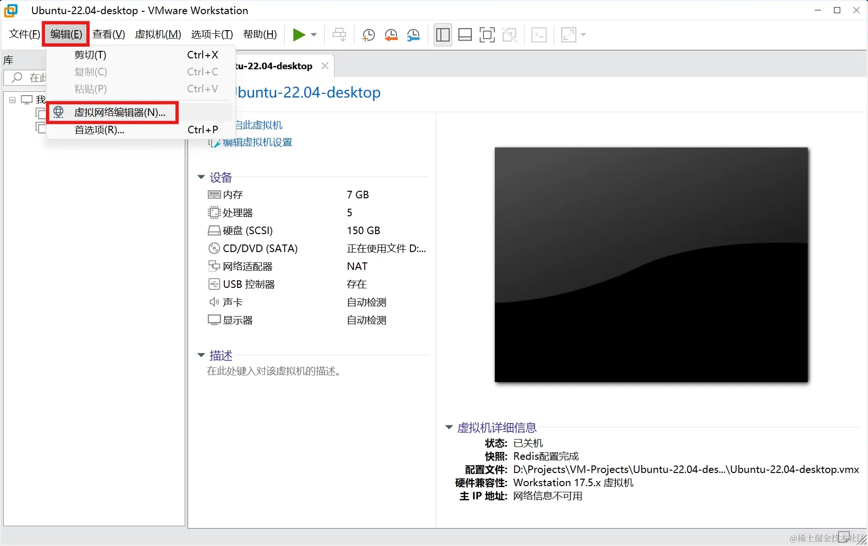Click the 内存 memory device icon
This screenshot has height=546, width=868.
click(x=214, y=195)
